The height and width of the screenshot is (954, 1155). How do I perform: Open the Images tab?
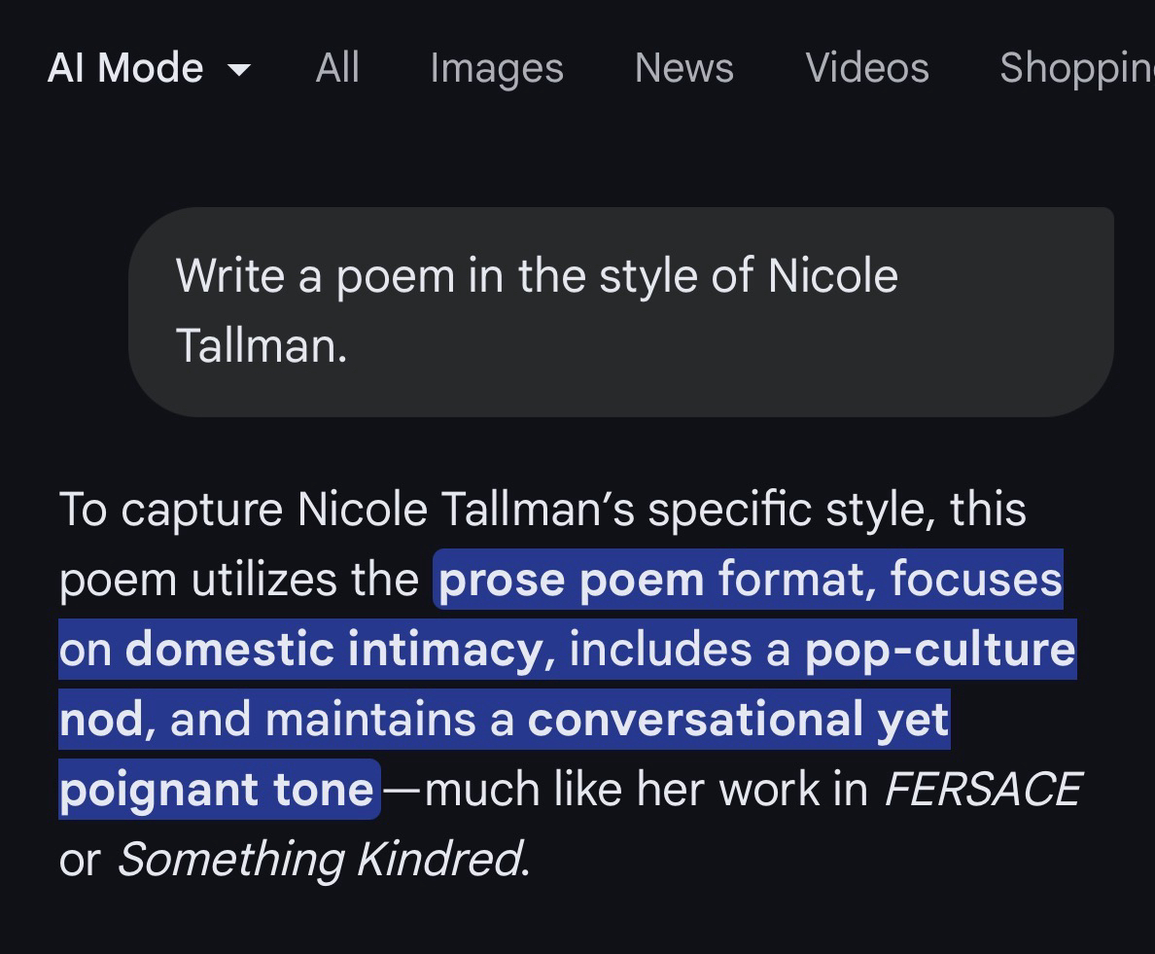click(496, 68)
